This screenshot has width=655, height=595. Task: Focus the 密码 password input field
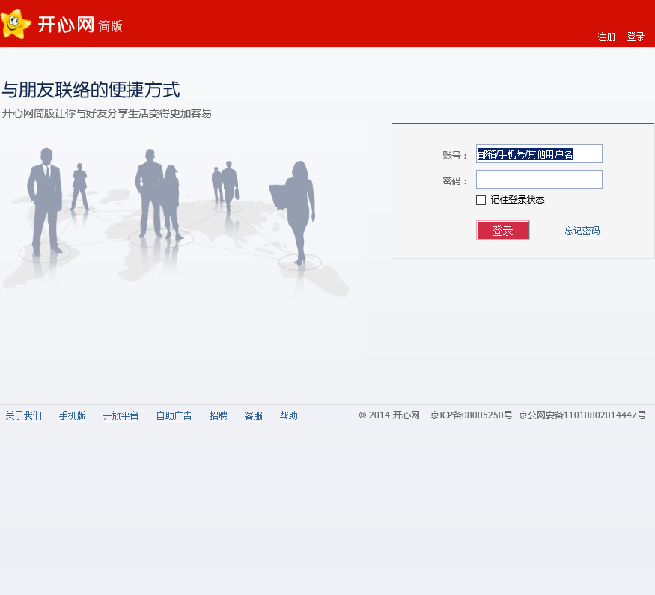point(539,179)
